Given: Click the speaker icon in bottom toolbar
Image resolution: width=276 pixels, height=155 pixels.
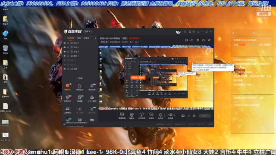Looking at the screenshot, I should [x=170, y=115].
